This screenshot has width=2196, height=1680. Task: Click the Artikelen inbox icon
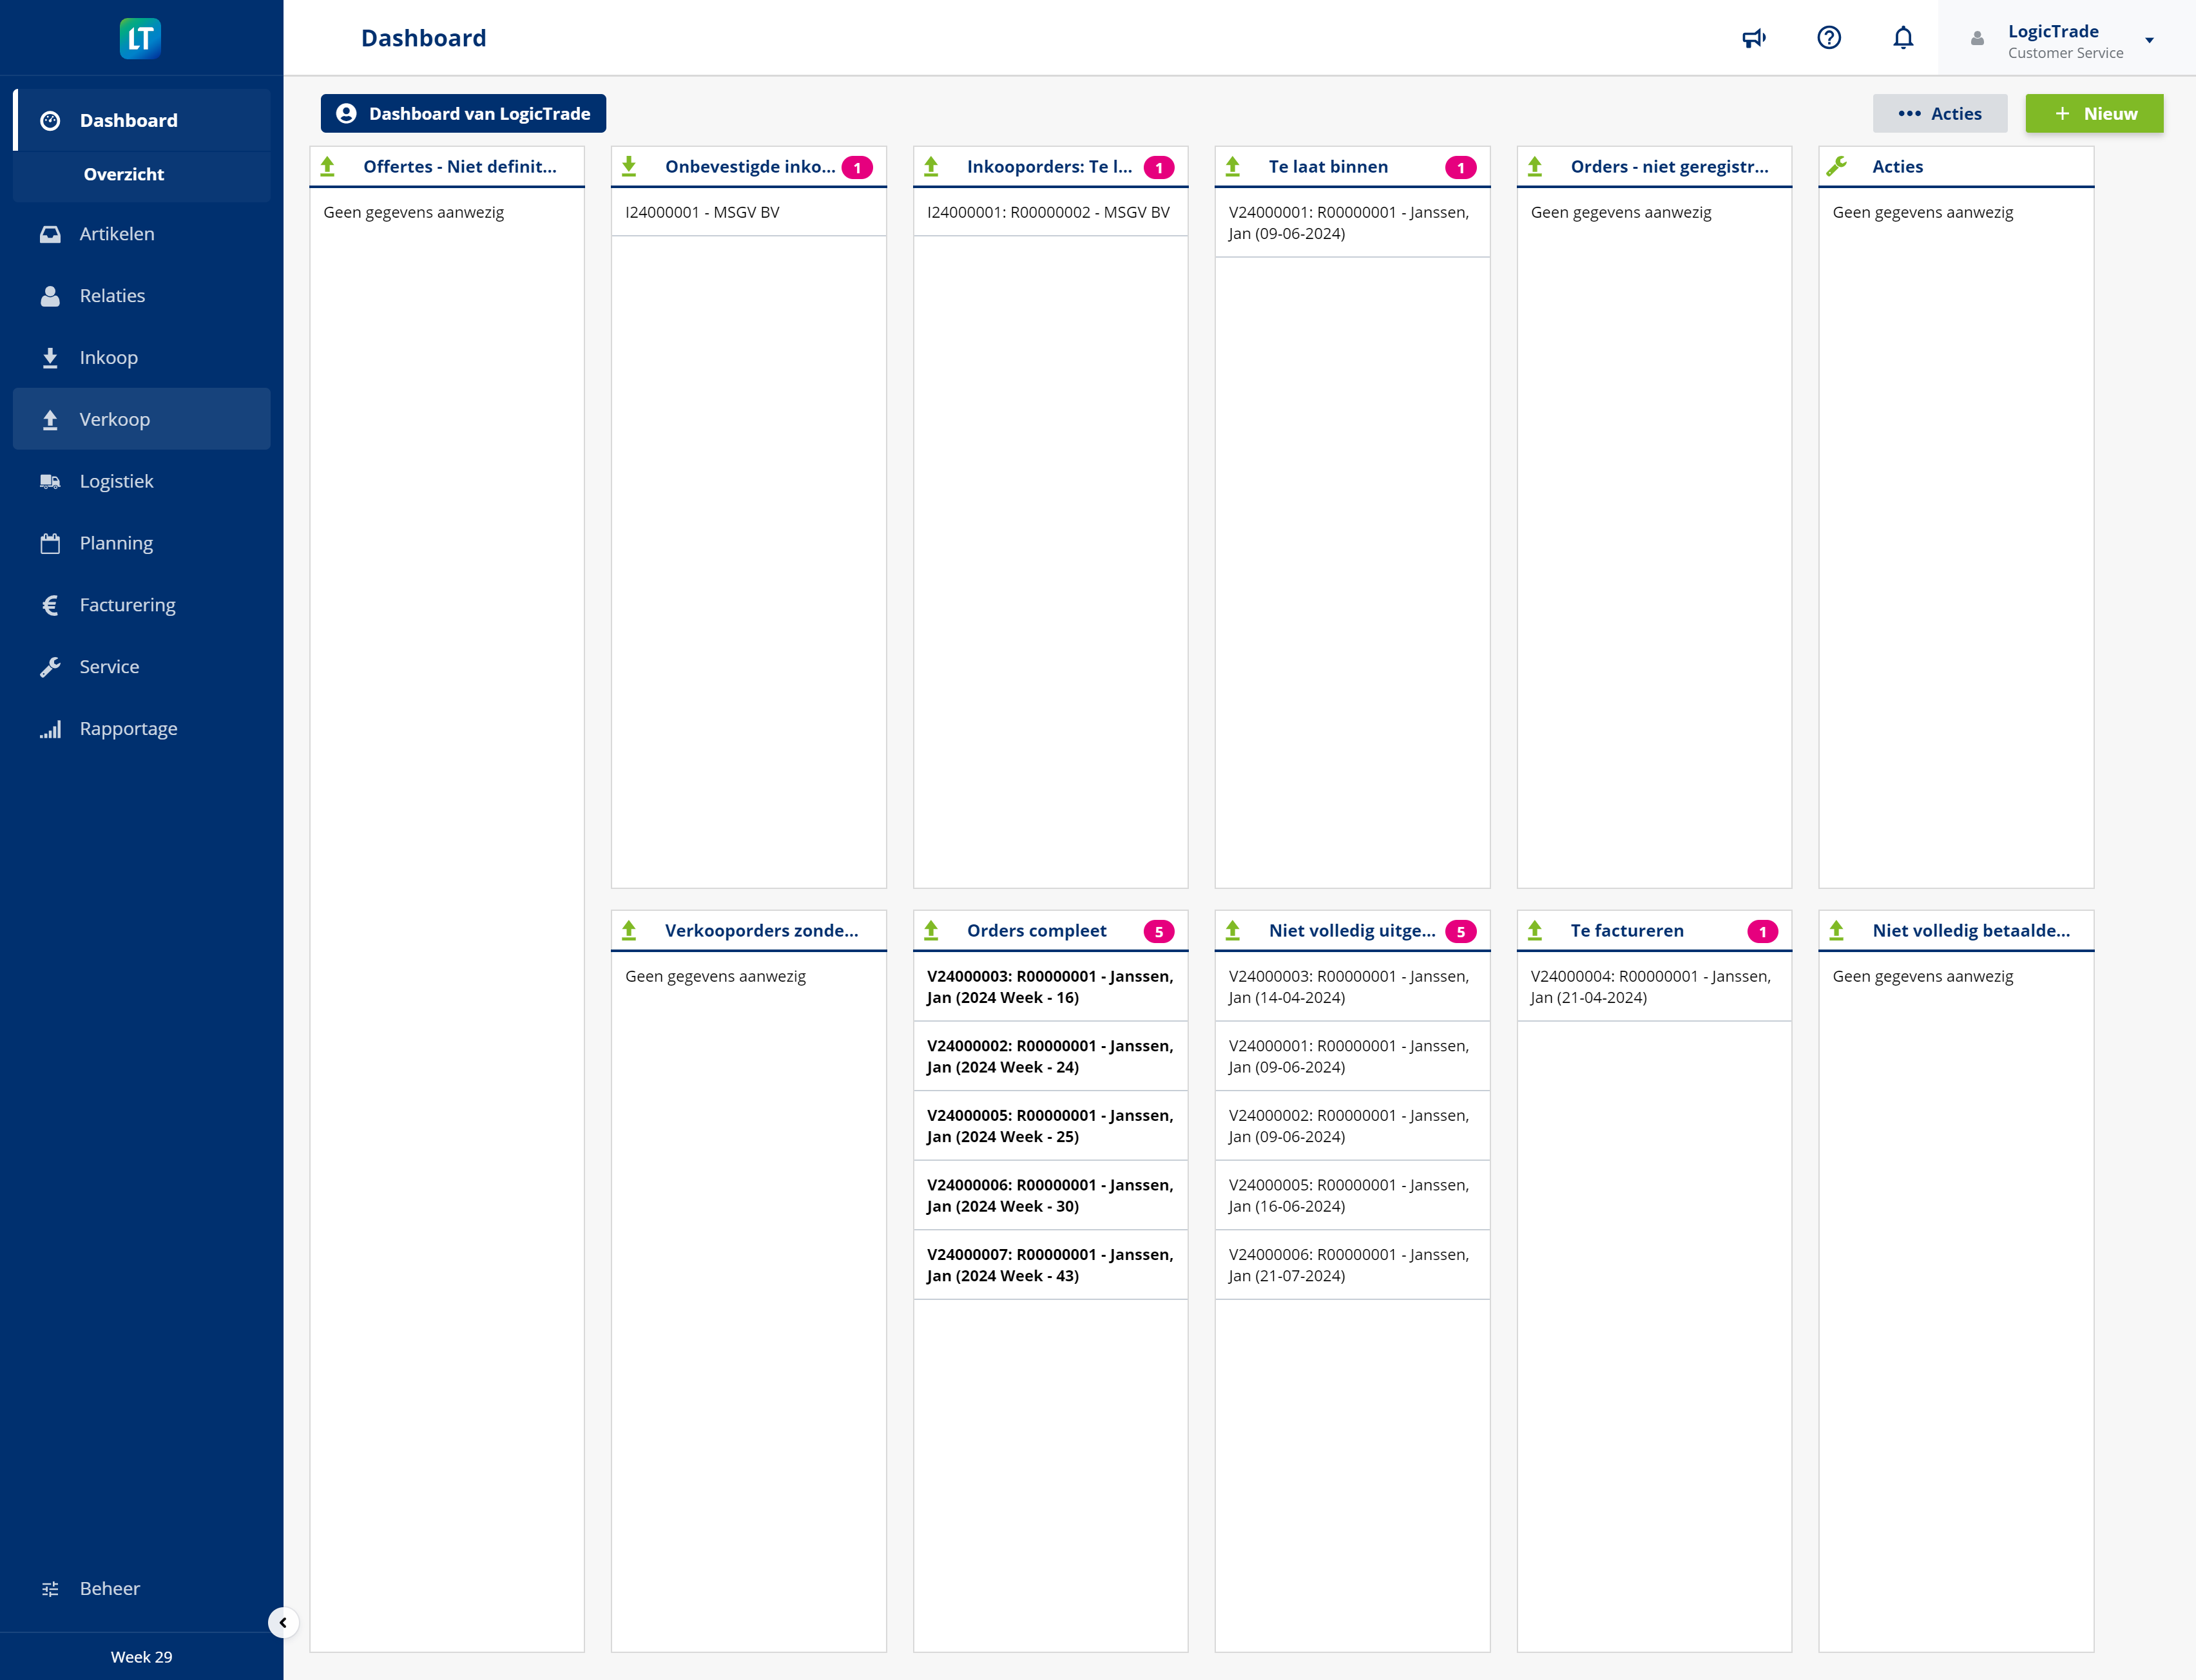[x=50, y=234]
